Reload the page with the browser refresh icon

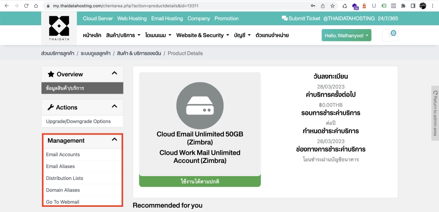pos(26,6)
